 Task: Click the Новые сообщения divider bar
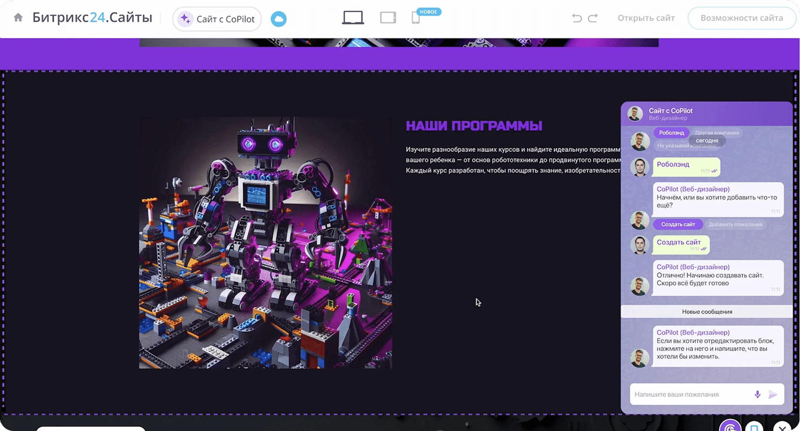pyautogui.click(x=707, y=312)
